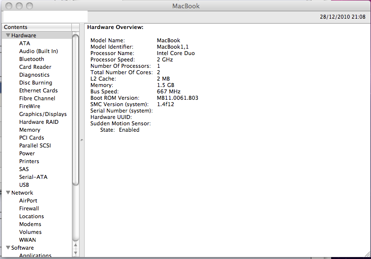The width and height of the screenshot is (371, 259).
Task: Select FireWire in the list
Action: (x=30, y=106)
